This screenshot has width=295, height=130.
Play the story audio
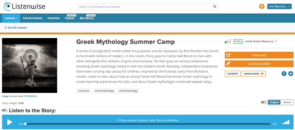click(10, 122)
